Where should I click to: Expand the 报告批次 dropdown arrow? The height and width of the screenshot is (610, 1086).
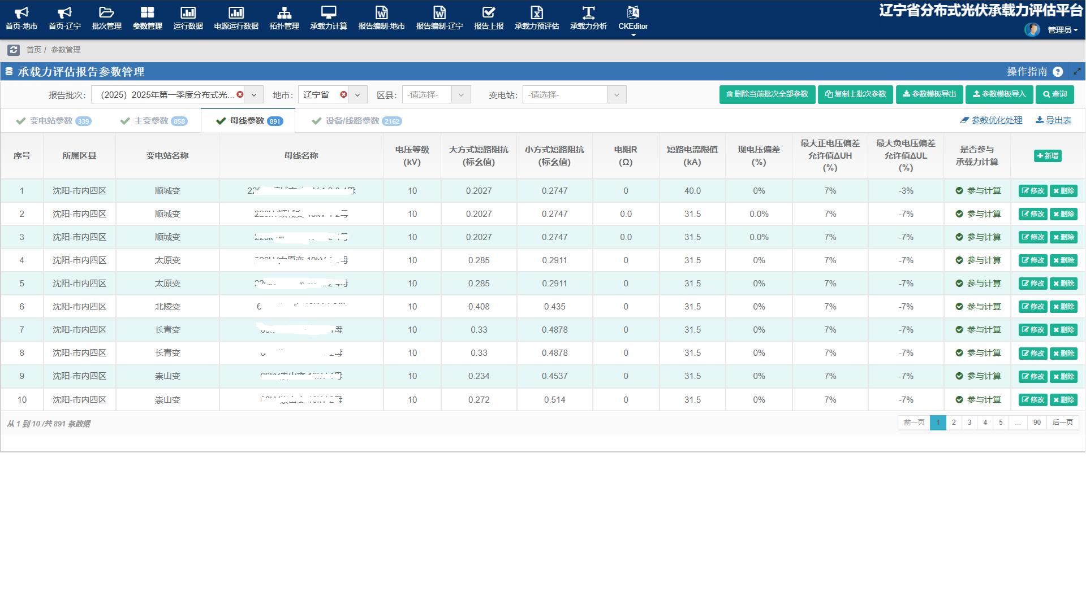point(254,95)
